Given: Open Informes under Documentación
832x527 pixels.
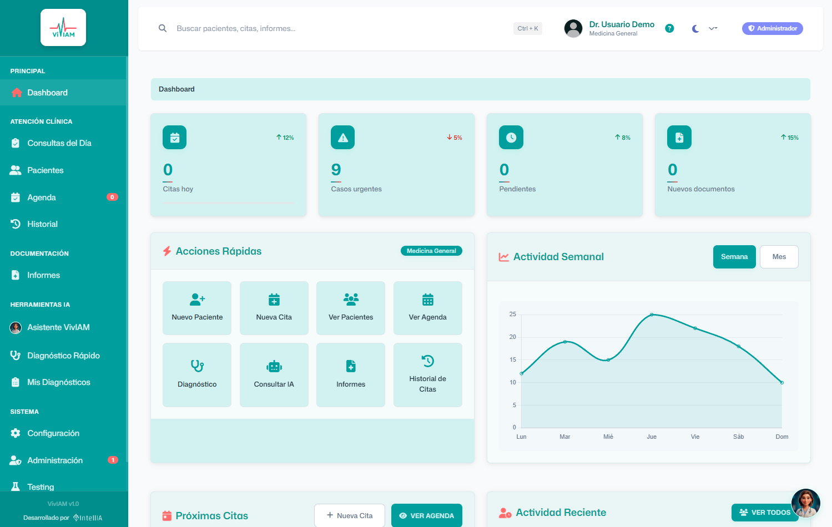Looking at the screenshot, I should point(43,275).
